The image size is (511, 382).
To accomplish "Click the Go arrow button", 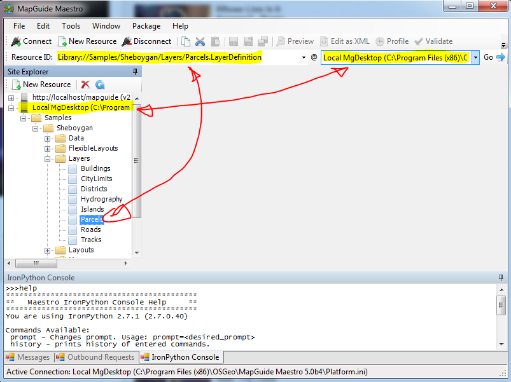I will (x=494, y=57).
